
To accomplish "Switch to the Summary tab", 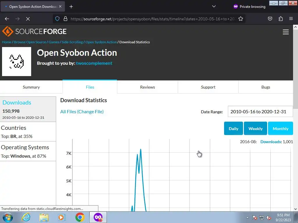I will (31, 87).
